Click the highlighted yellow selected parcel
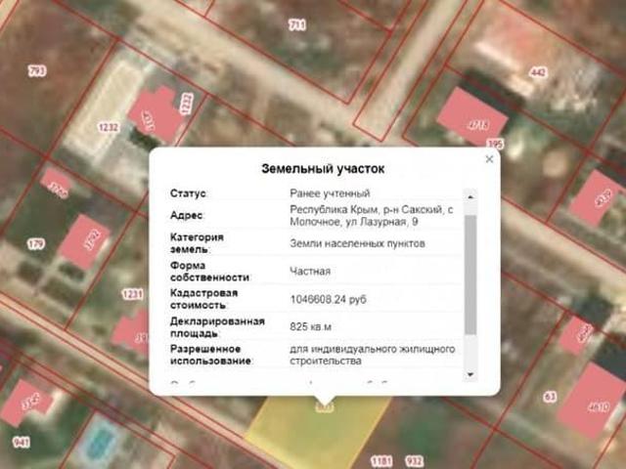626x469 pixels. pyautogui.click(x=320, y=431)
